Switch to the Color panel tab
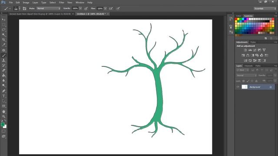278x156 pixels. (x=239, y=16)
